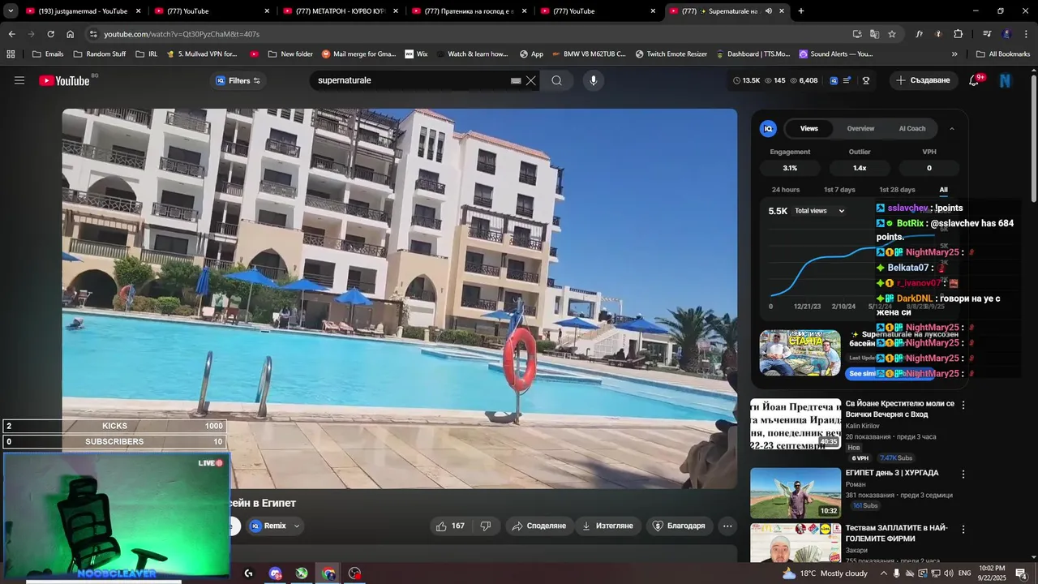The image size is (1038, 584).
Task: Open the Chrome apps grid in bookmarks bar
Action: tap(11, 54)
